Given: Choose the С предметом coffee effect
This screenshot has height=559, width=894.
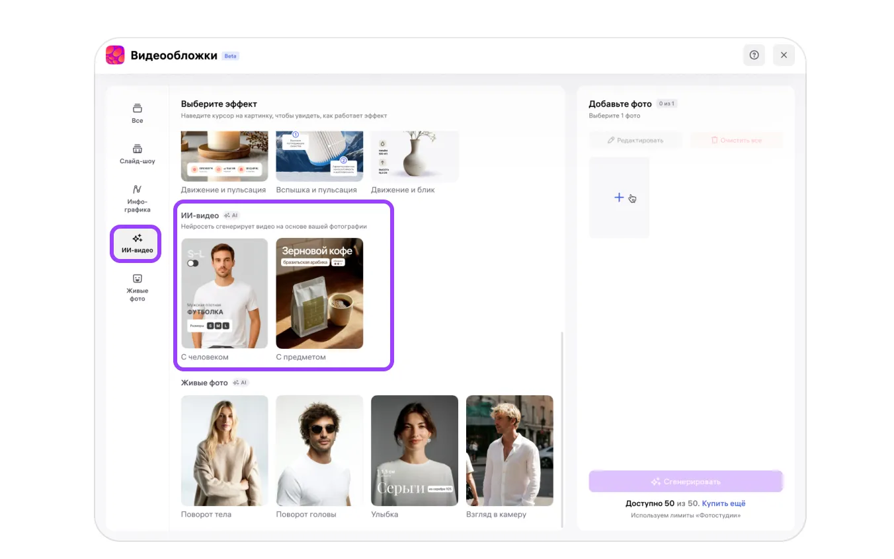Looking at the screenshot, I should pyautogui.click(x=319, y=293).
